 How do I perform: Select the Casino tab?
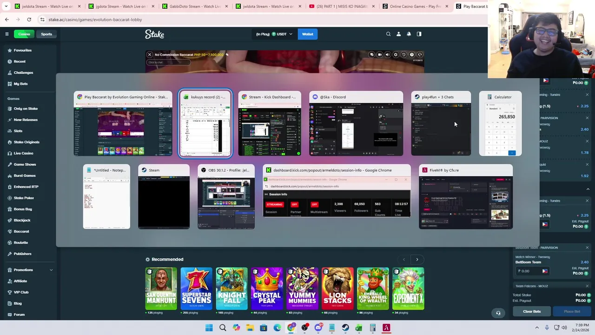coord(24,34)
